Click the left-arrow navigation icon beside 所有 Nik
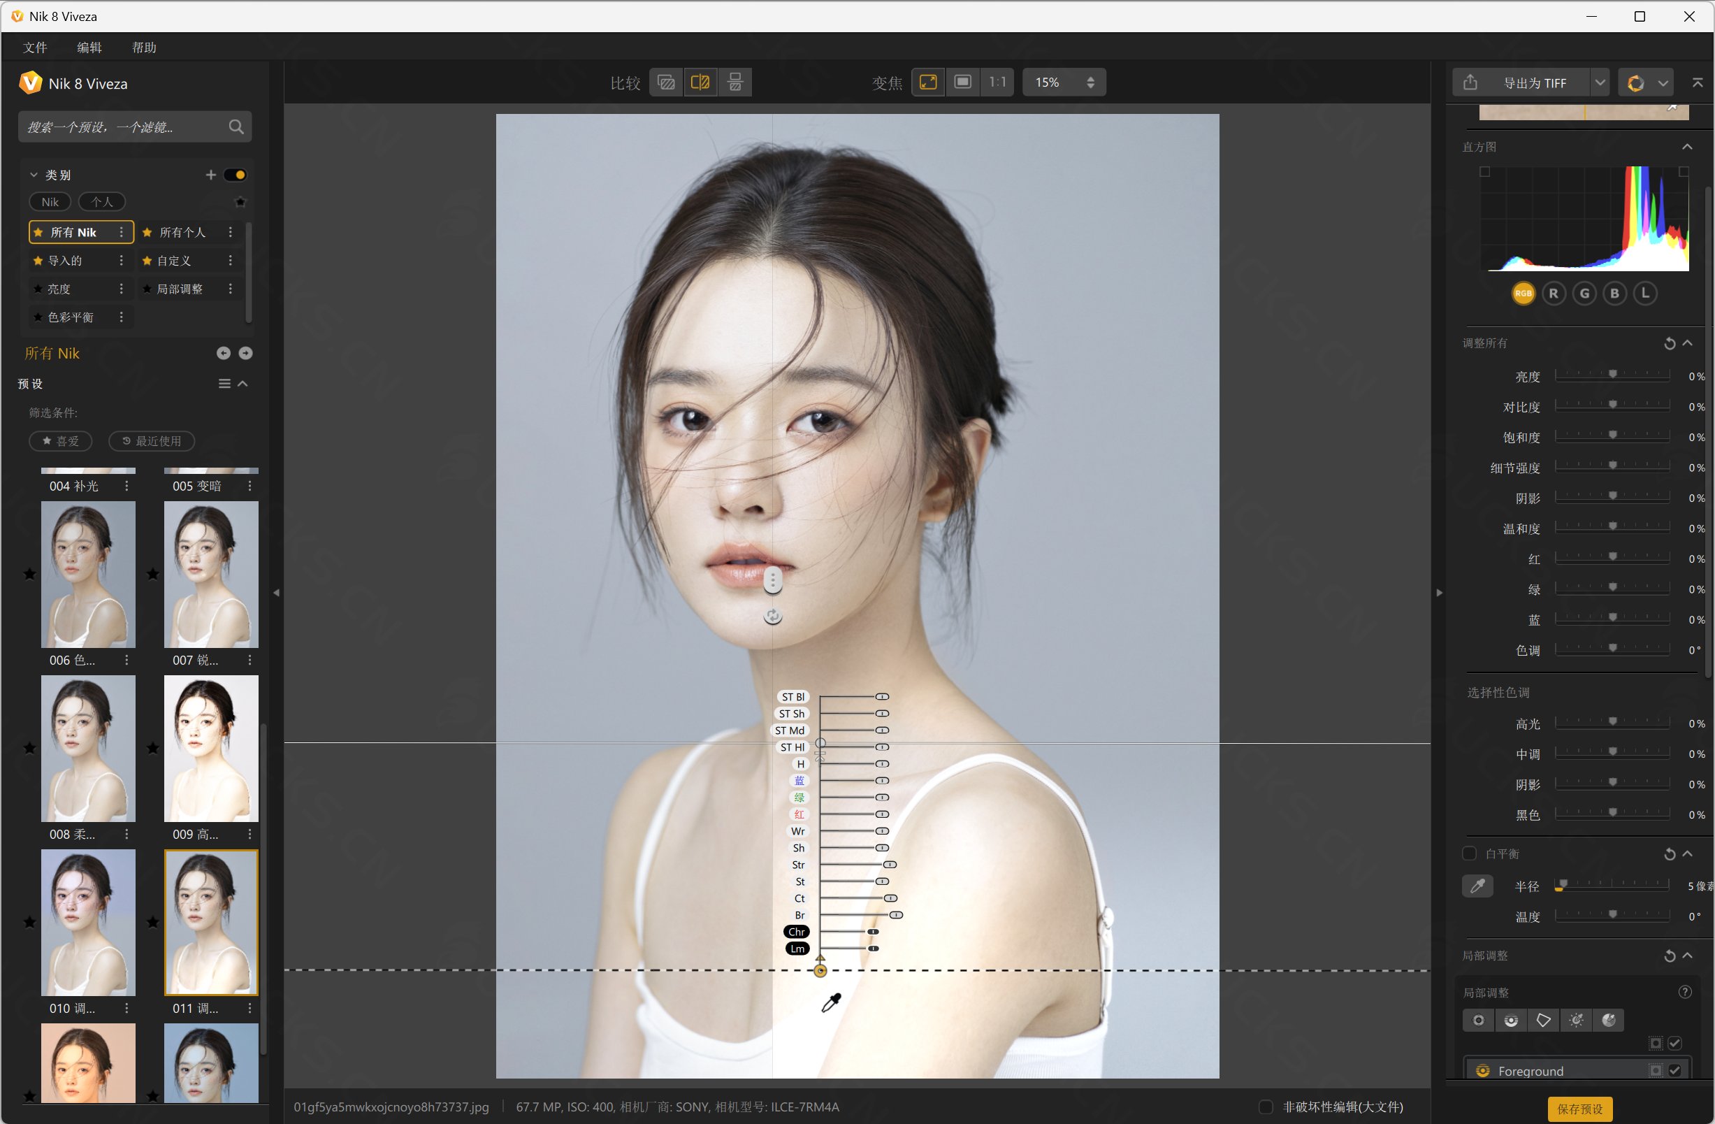This screenshot has height=1124, width=1715. coord(224,353)
